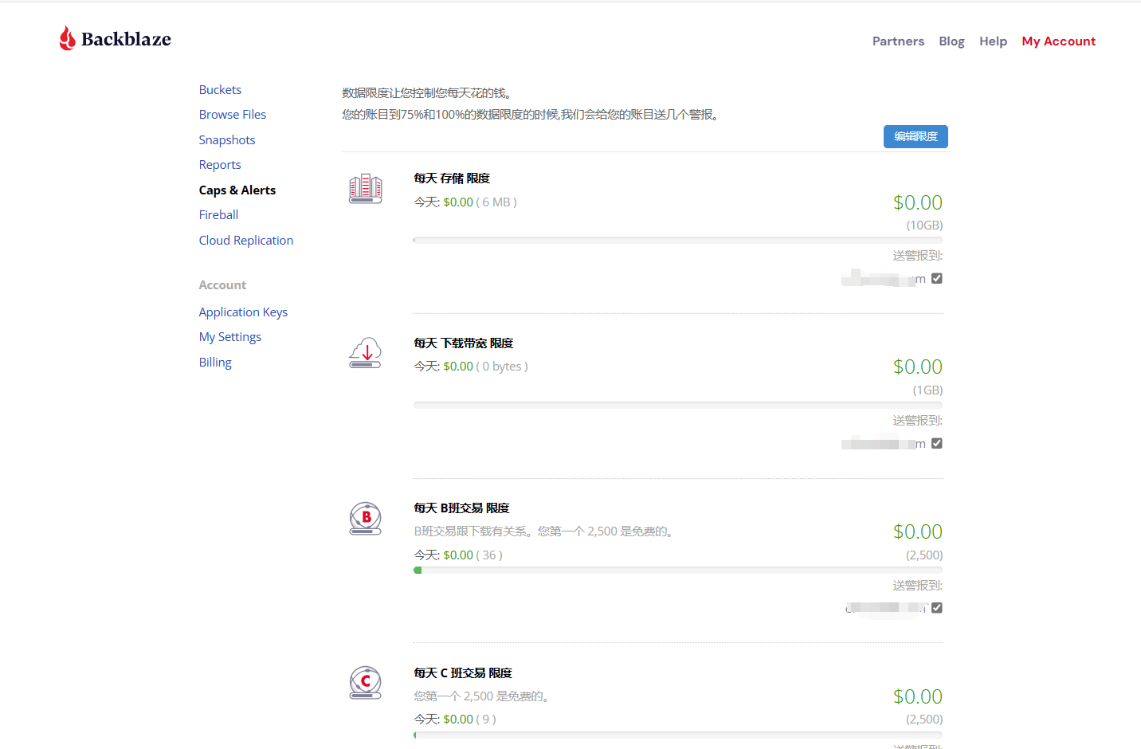
Task: Click the Class C transactions icon
Action: [366, 683]
